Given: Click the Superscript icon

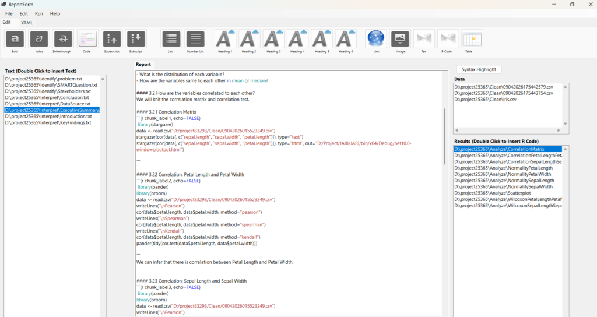Looking at the screenshot, I should (x=111, y=39).
